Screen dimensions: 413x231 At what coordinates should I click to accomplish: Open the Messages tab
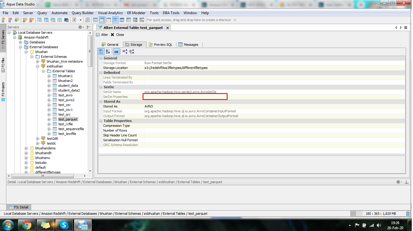click(x=188, y=45)
